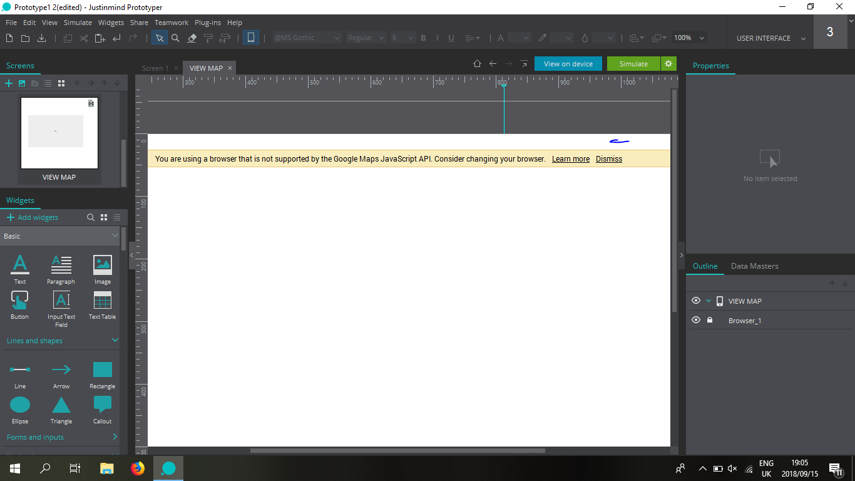Add a new screen with plus icon
The height and width of the screenshot is (481, 855).
[x=9, y=83]
